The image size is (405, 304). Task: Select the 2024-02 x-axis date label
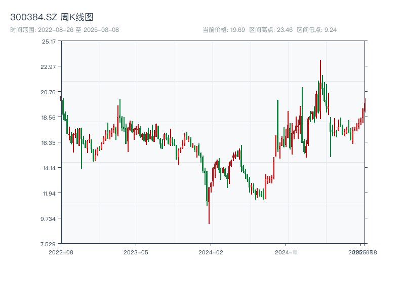click(211, 252)
